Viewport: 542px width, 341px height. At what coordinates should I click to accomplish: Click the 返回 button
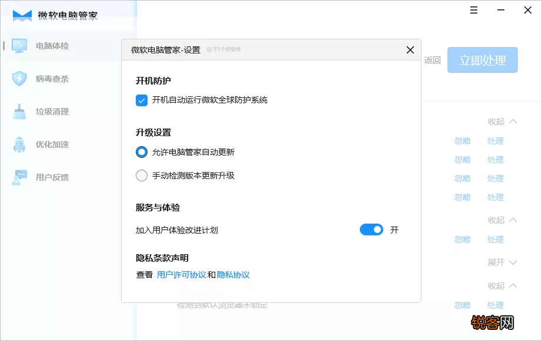pyautogui.click(x=433, y=60)
